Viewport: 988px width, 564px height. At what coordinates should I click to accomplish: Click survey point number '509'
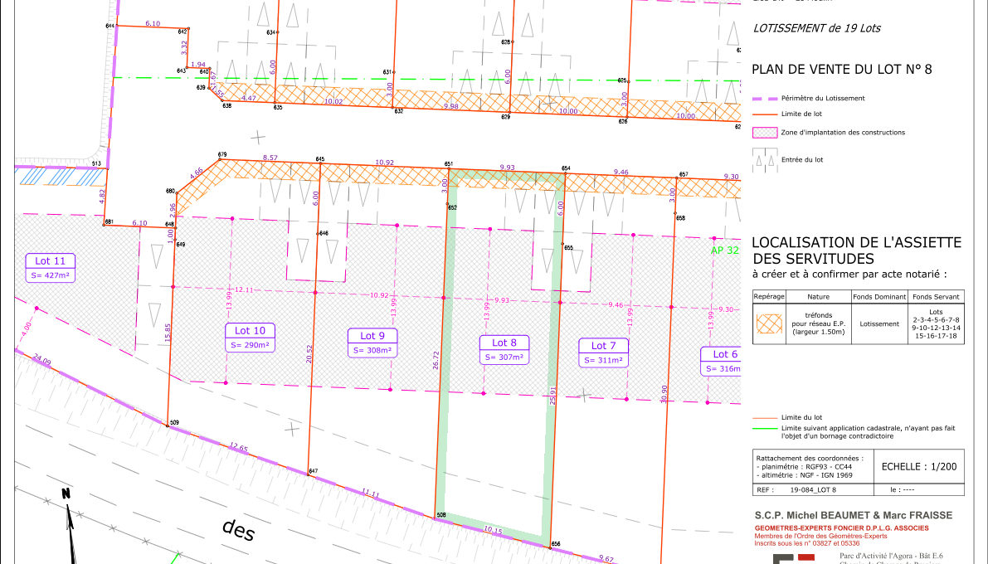tap(174, 423)
